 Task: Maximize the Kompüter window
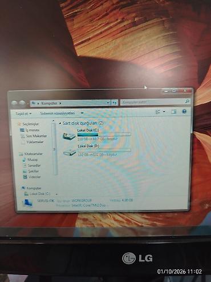tap(174, 91)
